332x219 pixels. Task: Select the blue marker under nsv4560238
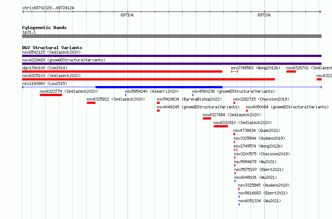click(193, 95)
